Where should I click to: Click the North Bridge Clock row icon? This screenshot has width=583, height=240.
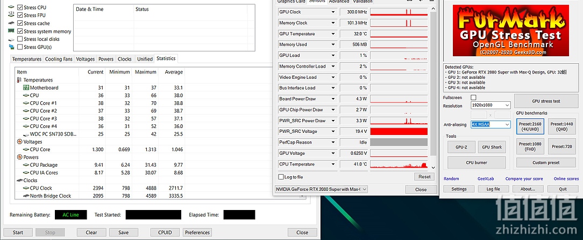pyautogui.click(x=26, y=196)
